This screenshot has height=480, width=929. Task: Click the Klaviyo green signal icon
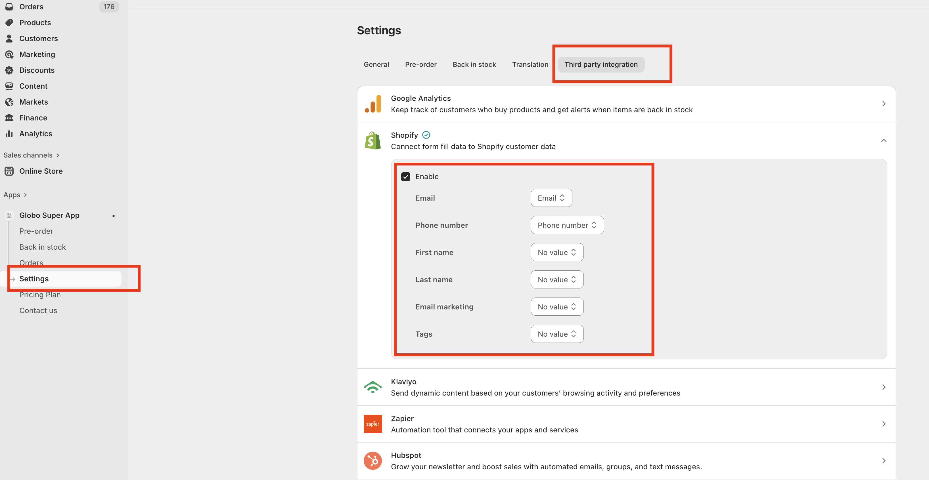pyautogui.click(x=373, y=387)
